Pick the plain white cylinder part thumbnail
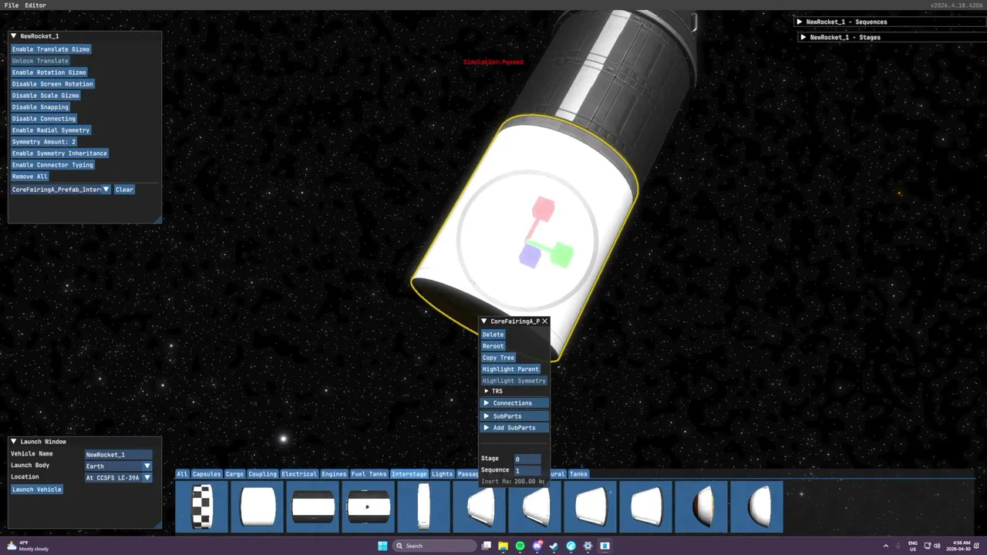Image resolution: width=987 pixels, height=555 pixels. 258,506
